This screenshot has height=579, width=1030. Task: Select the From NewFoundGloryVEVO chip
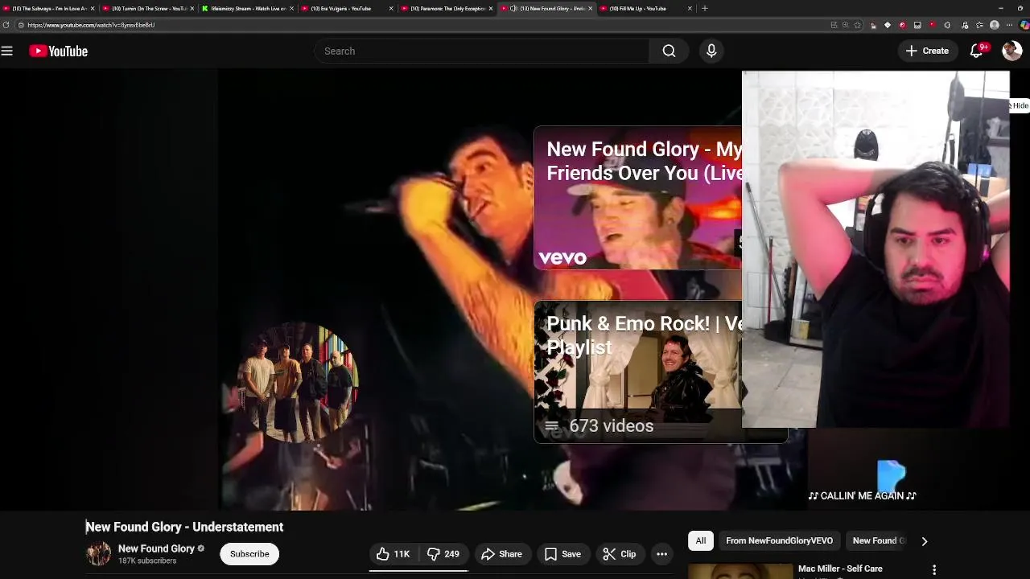point(780,541)
